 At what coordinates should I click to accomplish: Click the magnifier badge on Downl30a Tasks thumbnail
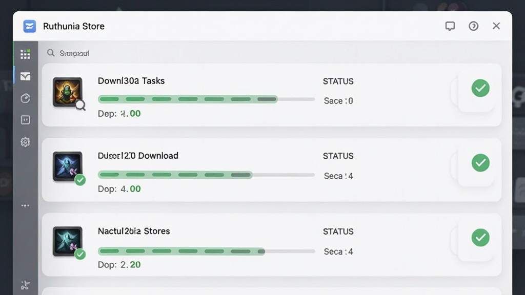point(80,106)
